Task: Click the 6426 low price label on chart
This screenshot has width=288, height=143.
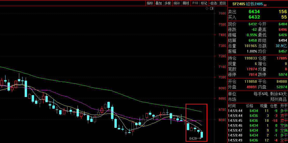Action: 193,139
